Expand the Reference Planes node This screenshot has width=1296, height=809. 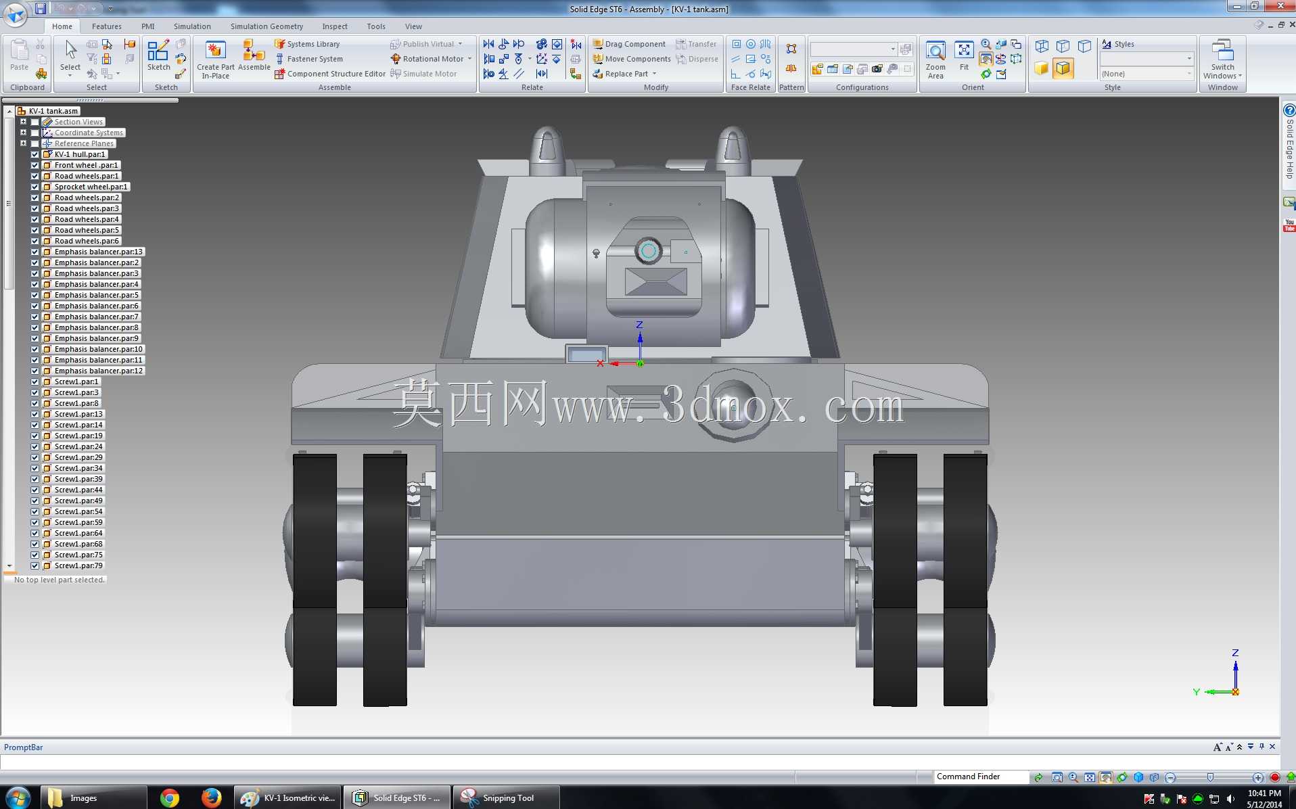[x=23, y=143]
